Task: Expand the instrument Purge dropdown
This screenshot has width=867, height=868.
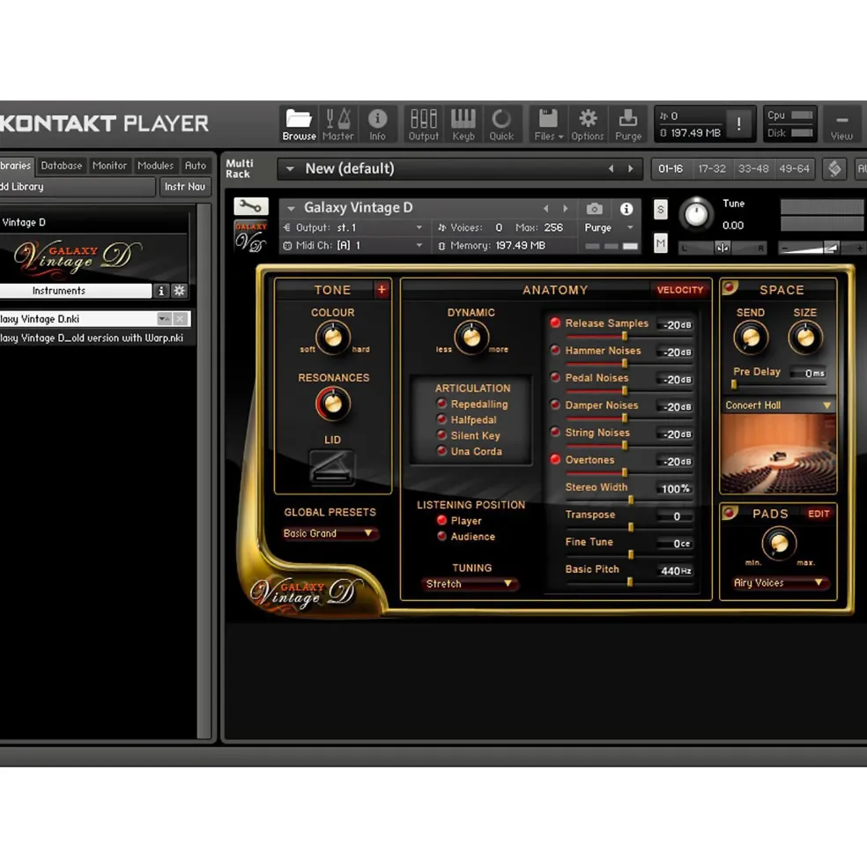Action: [x=630, y=227]
